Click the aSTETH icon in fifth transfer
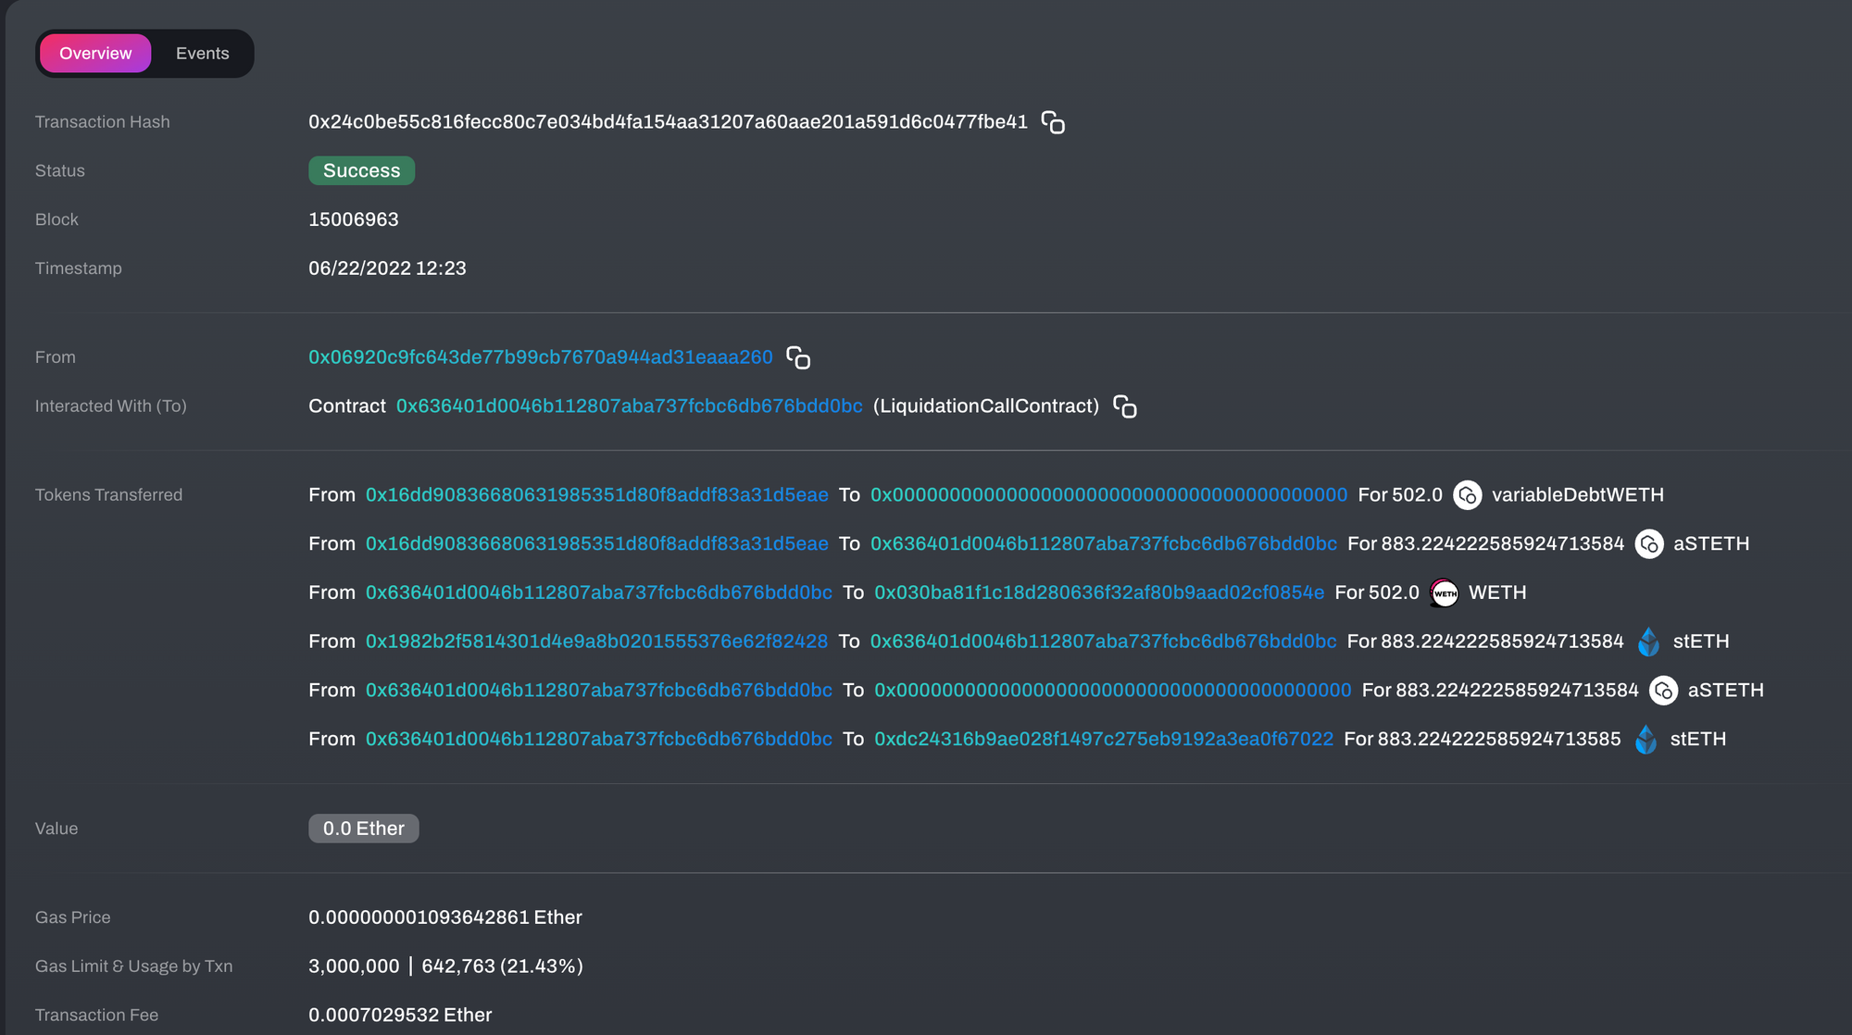The height and width of the screenshot is (1035, 1852). point(1663,691)
